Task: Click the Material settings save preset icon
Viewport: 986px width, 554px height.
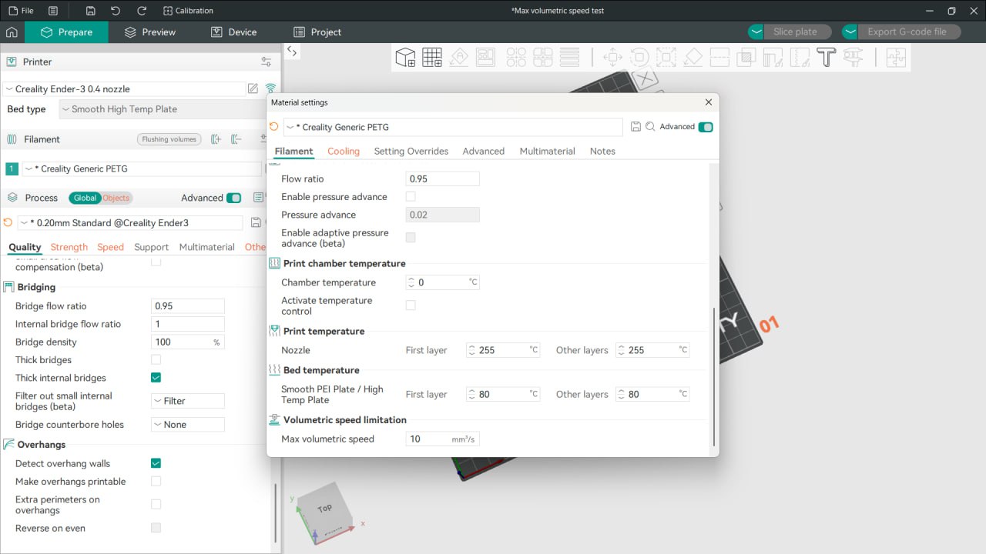Action: [x=636, y=126]
